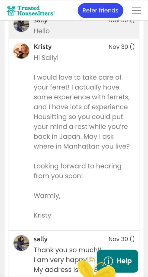This screenshot has width=148, height=277.
Task: Click Nov 30 timestamp on sally's reply
Action: [x=121, y=239]
